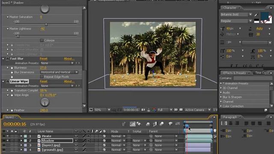Click the Show Last Snapshot icon
Image resolution: width=274 pixels, height=154 pixels.
(149, 110)
